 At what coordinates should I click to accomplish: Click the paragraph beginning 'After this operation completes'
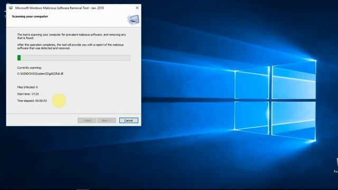70,46
